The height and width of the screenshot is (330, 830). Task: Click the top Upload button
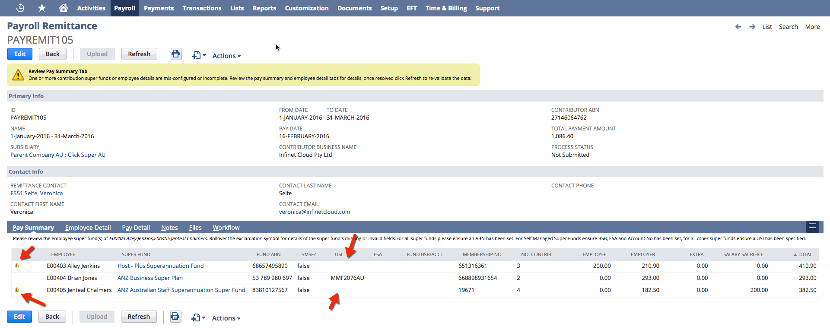[x=97, y=54]
